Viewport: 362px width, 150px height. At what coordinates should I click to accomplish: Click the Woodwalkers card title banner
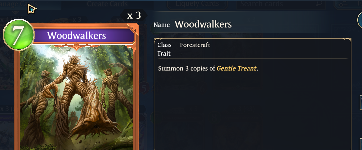pyautogui.click(x=84, y=36)
